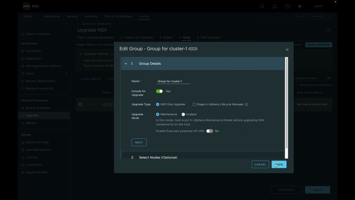Viewport: 355px width, 200px height.
Task: Switch to the Edges upgrade stage tab
Action: (x=168, y=37)
